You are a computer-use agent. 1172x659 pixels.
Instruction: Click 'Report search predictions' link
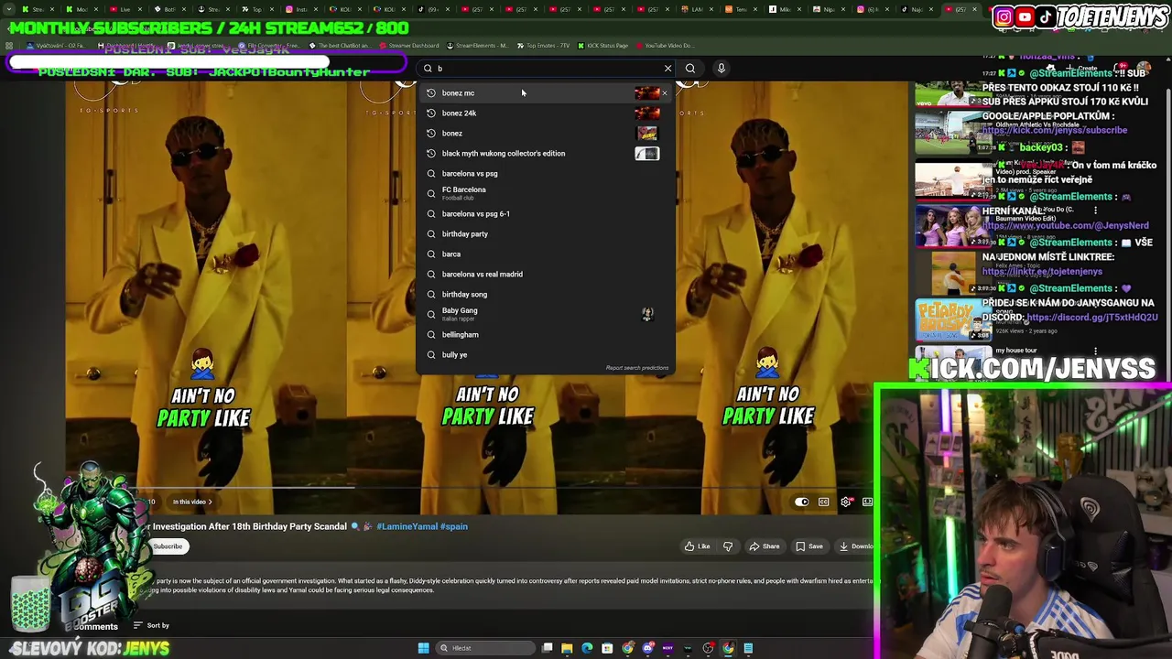[x=637, y=368]
